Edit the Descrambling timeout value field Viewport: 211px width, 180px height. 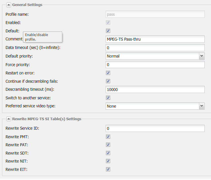point(155,90)
